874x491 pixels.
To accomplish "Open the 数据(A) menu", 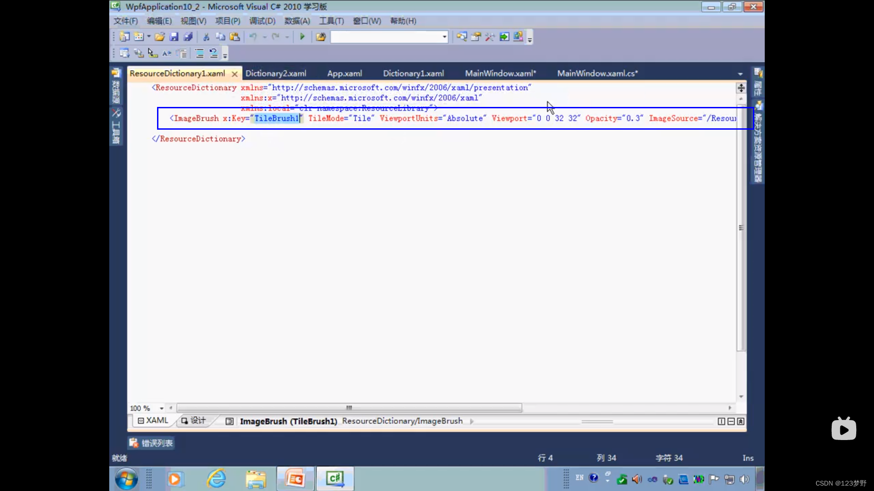I will 297,21.
